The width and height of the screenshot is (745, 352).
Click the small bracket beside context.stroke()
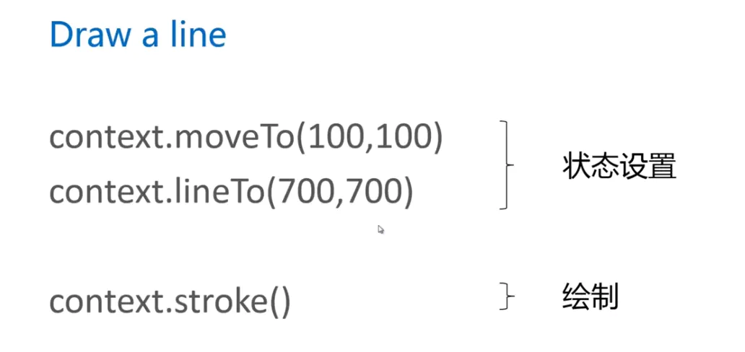(507, 297)
